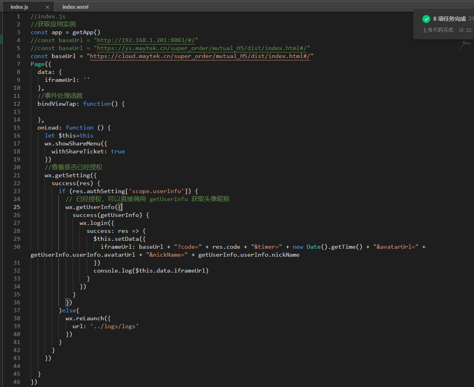
Task: Click line number 46 in the gutter
Action: tap(17, 382)
